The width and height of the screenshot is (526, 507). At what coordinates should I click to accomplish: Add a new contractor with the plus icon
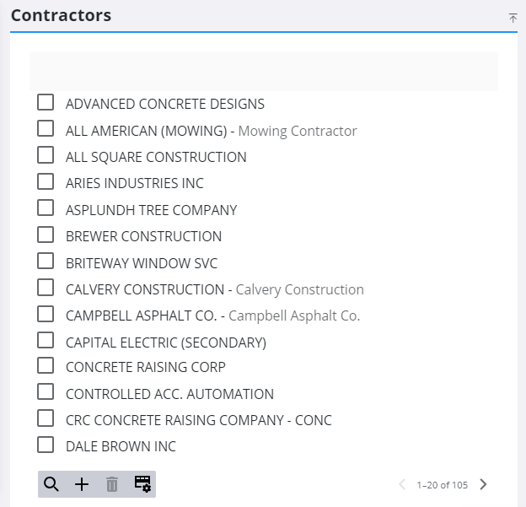click(x=82, y=484)
